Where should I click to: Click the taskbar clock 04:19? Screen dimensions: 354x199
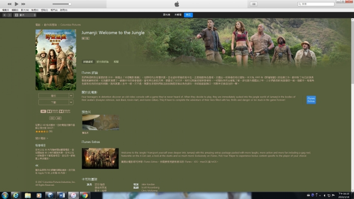click(344, 196)
